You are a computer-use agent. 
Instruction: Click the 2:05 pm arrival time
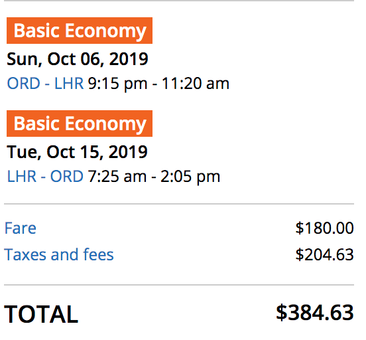pos(190,177)
